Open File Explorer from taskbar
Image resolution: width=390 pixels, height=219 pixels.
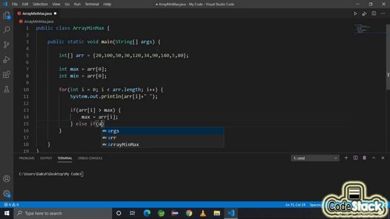pos(217,214)
